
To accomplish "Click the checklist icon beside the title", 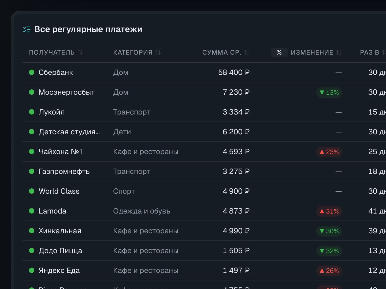I will [27, 29].
